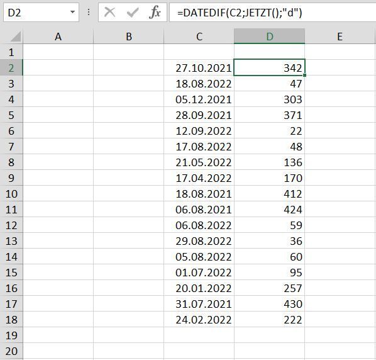The width and height of the screenshot is (376, 360).
Task: Select row 1 header
Action: 11,52
